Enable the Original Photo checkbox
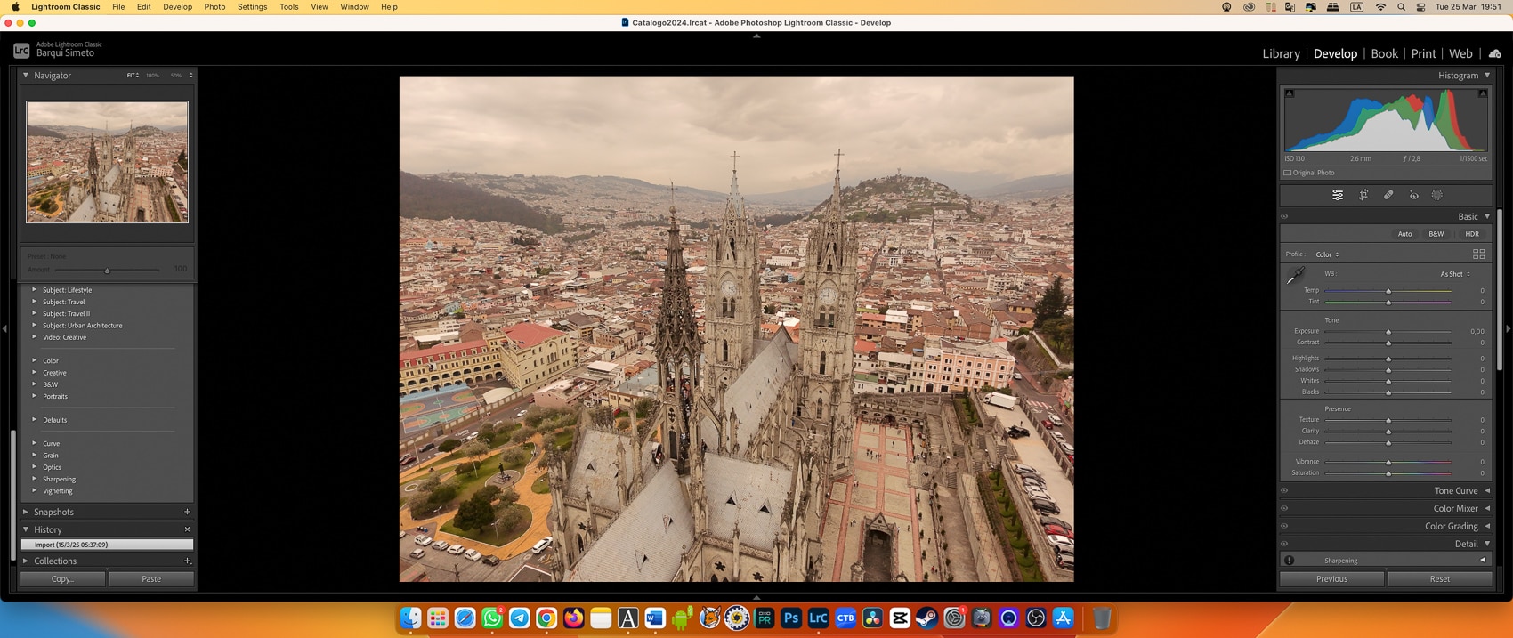The image size is (1513, 638). pyautogui.click(x=1287, y=173)
